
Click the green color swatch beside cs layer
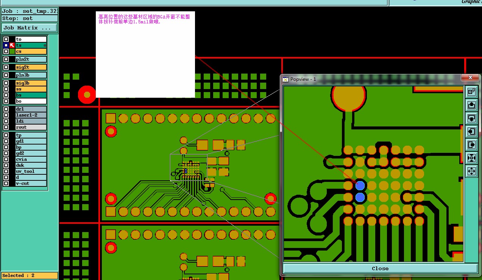coord(12,51)
